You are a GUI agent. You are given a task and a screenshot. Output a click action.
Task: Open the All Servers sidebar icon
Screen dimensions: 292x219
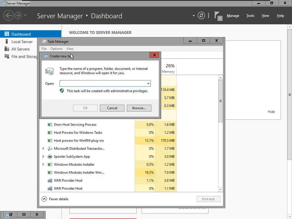click(7, 49)
